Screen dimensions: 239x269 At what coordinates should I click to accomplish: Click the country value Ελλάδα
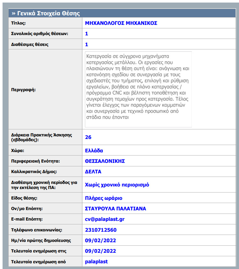(94, 151)
